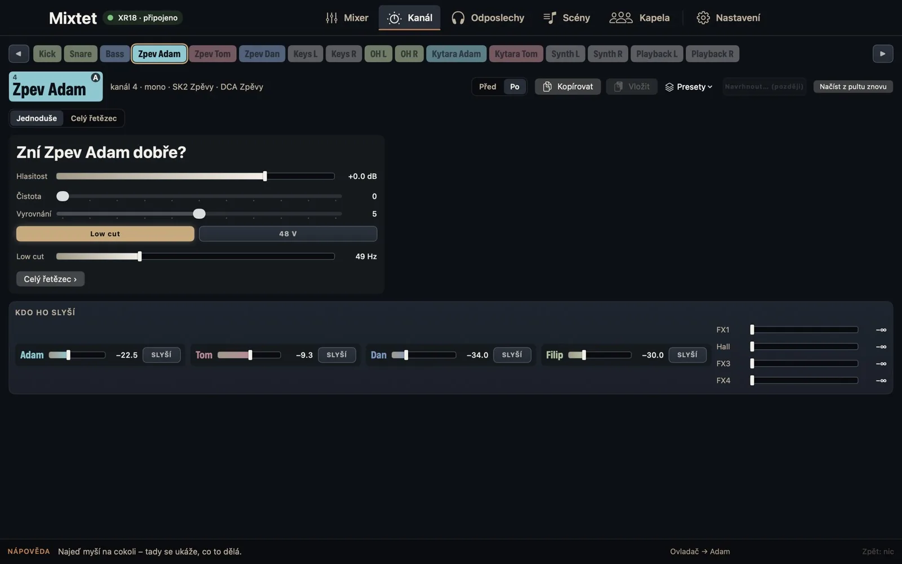
Task: Open the Mixer view sliders icon
Action: [x=331, y=18]
